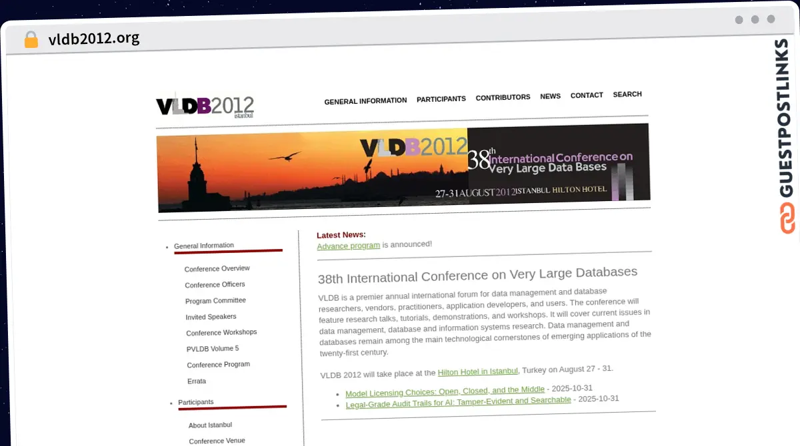
Task: Open Model Licensing Choices article link
Action: (x=445, y=391)
